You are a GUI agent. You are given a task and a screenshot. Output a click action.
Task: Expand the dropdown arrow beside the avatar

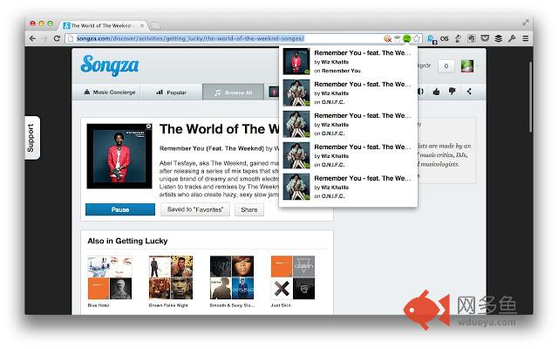477,66
